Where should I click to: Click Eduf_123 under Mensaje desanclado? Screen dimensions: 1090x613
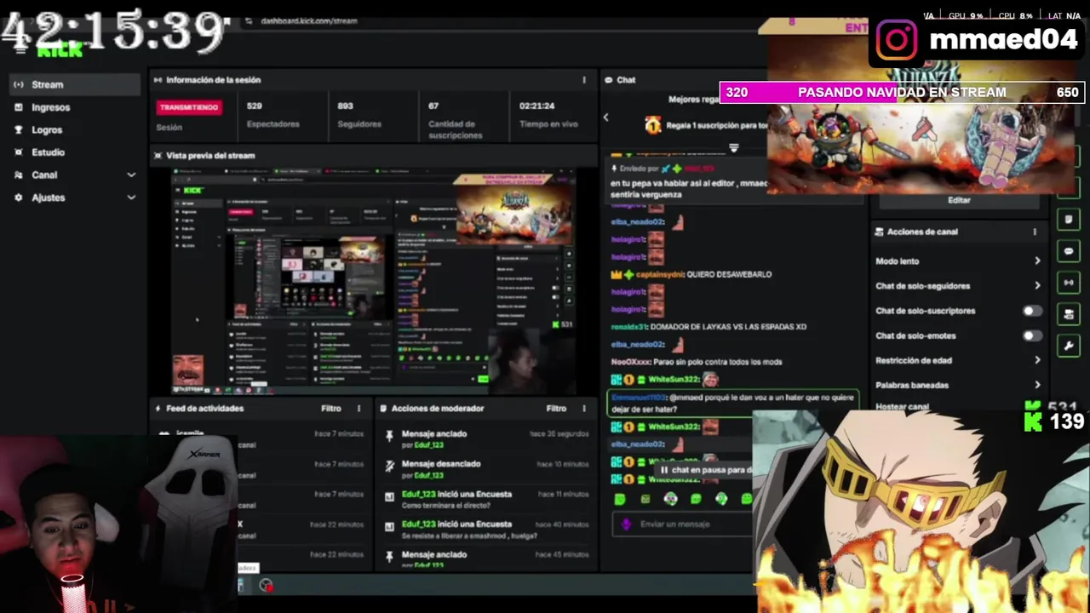click(429, 475)
